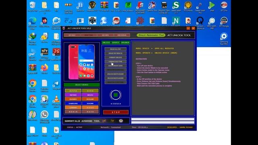This screenshot has height=145, width=258.
Task: Open the MFK-SAM FRP desktop icon
Action: point(212,23)
